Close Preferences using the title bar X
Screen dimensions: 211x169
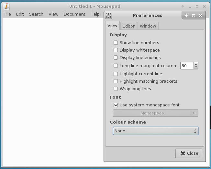tap(201, 16)
